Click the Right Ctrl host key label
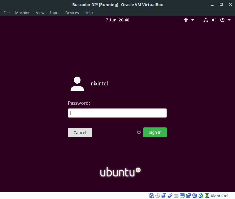Screen dimensions: 235x199 pos(219,196)
